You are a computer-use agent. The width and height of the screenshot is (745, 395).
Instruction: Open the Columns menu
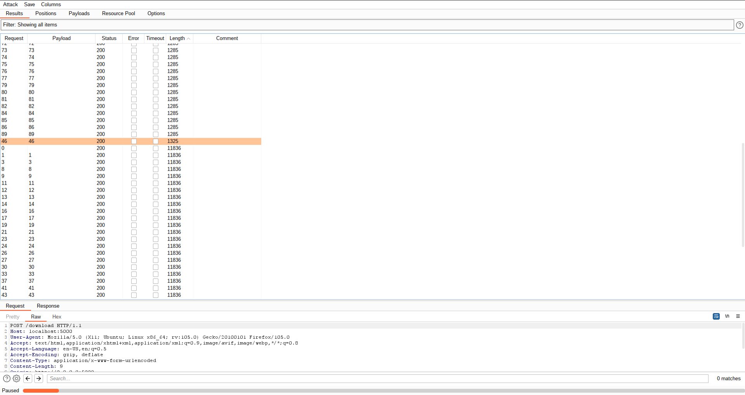pos(51,5)
